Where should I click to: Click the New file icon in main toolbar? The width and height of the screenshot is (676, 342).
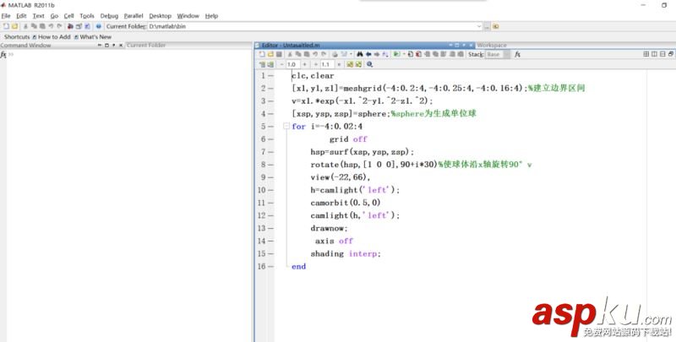(6, 26)
